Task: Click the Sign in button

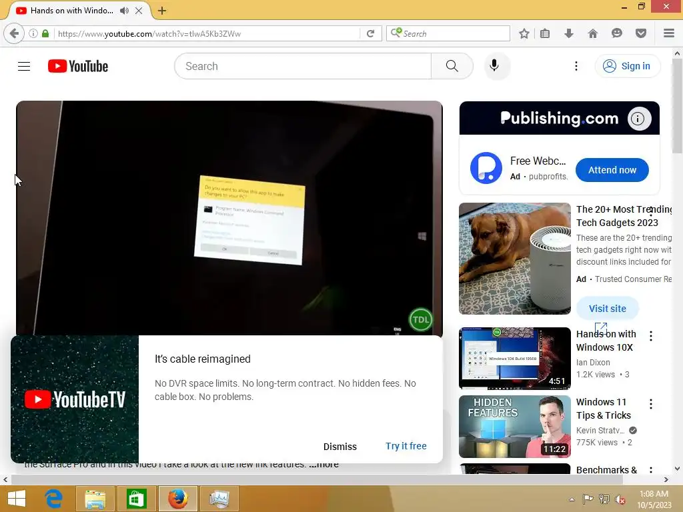Action: click(627, 66)
